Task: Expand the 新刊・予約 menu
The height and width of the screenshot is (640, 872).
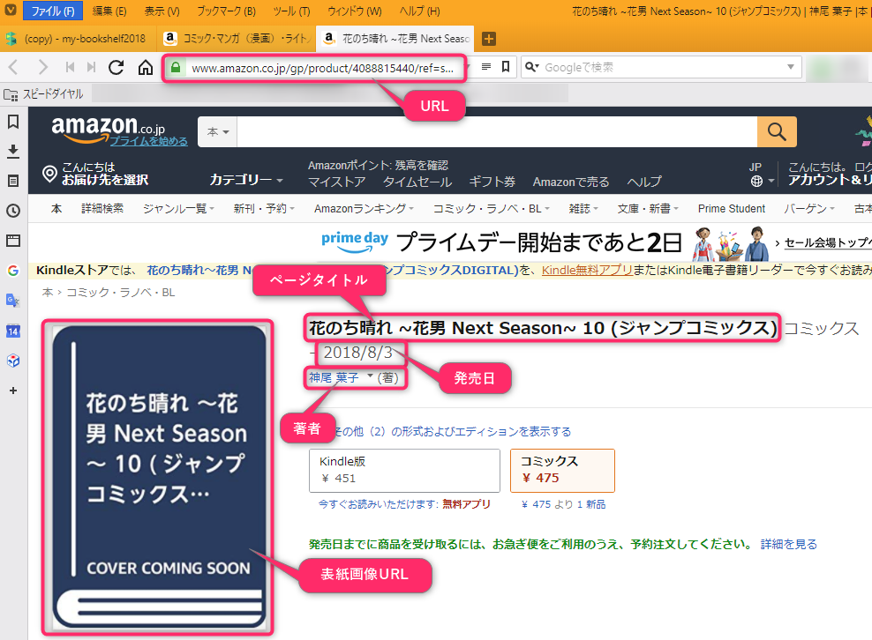Action: click(x=264, y=209)
